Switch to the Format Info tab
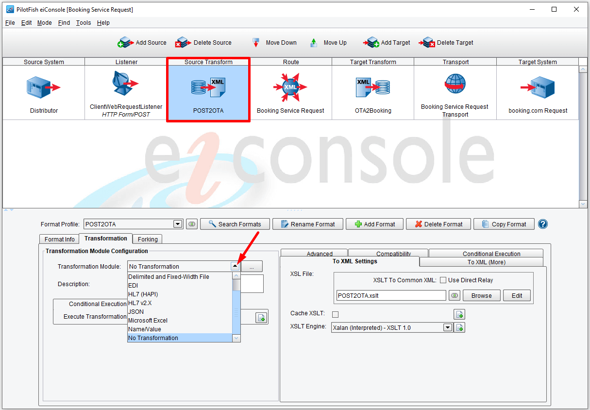The width and height of the screenshot is (590, 410). [60, 239]
